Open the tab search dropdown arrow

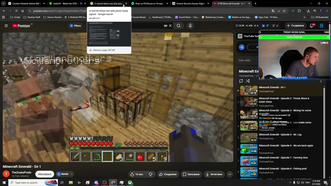tap(3, 4)
